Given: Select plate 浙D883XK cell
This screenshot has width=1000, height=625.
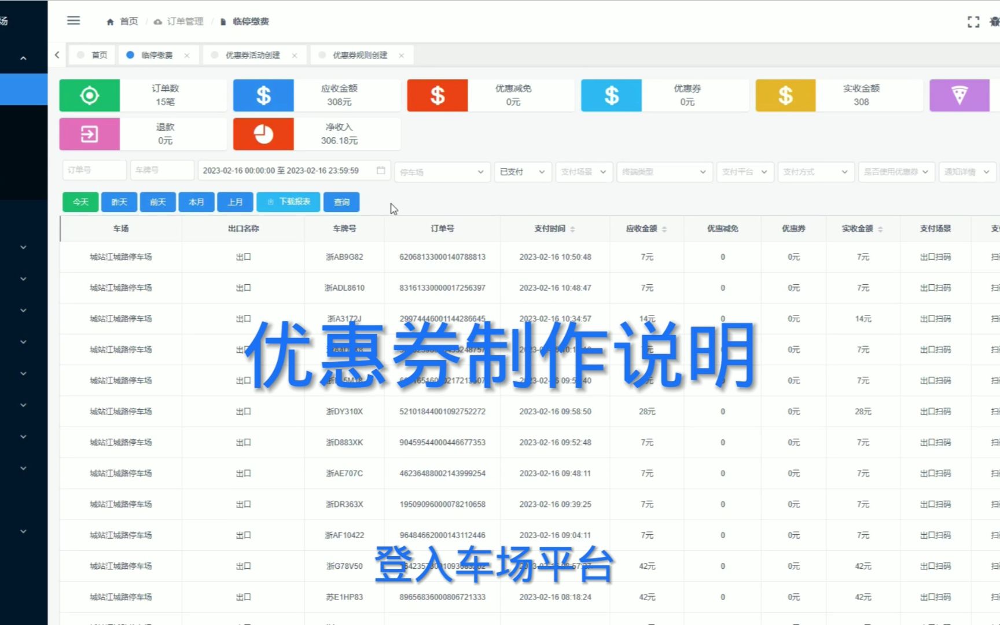Looking at the screenshot, I should 344,442.
